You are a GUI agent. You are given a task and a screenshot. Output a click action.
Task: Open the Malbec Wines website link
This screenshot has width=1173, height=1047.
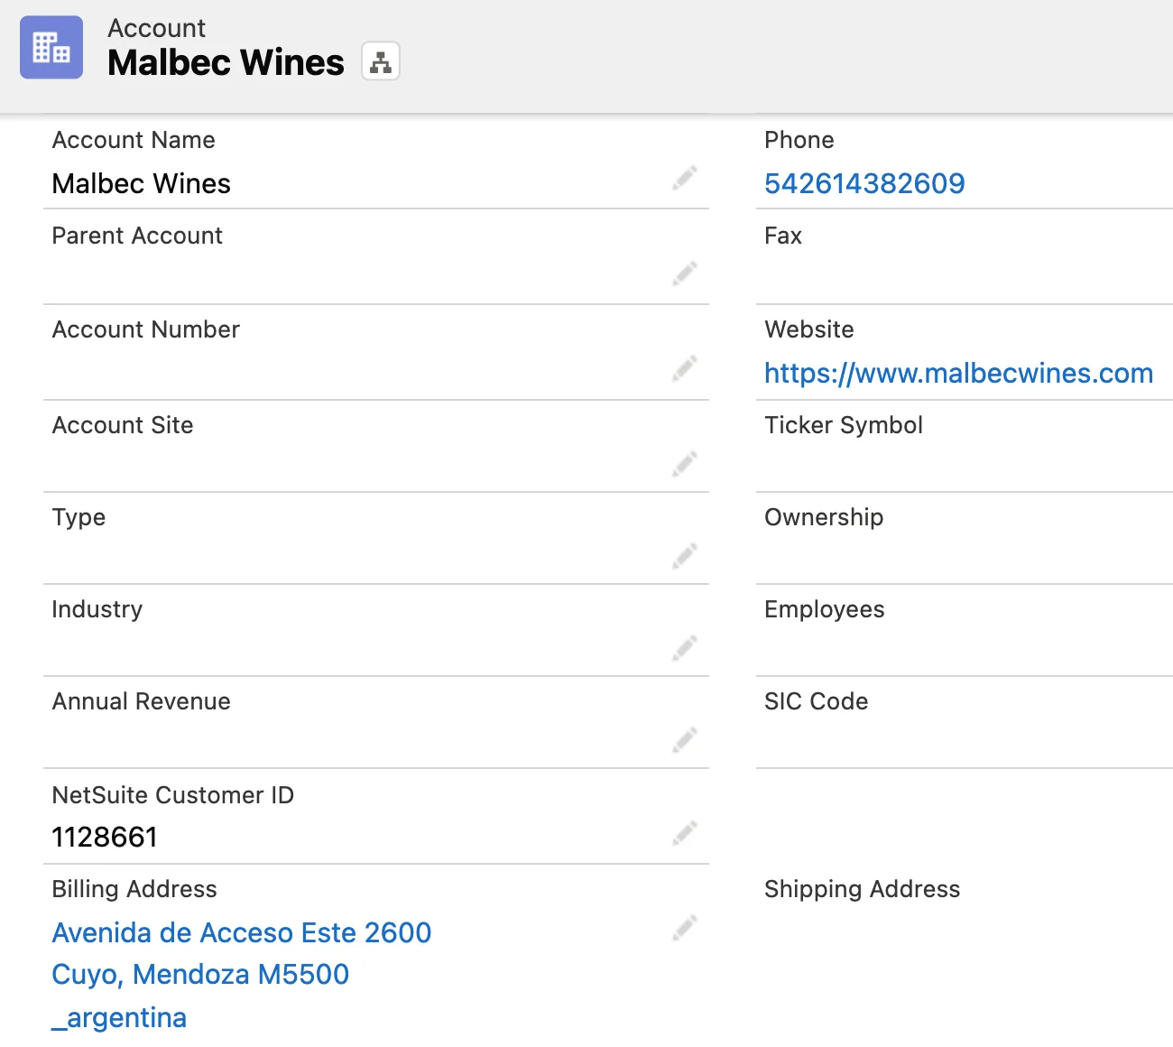958,373
